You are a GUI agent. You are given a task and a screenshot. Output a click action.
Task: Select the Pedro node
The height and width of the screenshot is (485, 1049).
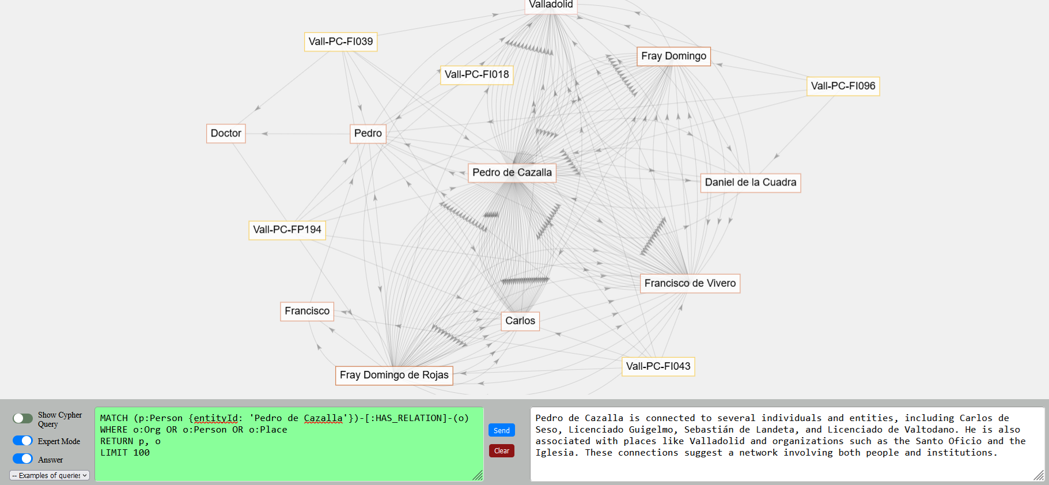click(x=368, y=133)
